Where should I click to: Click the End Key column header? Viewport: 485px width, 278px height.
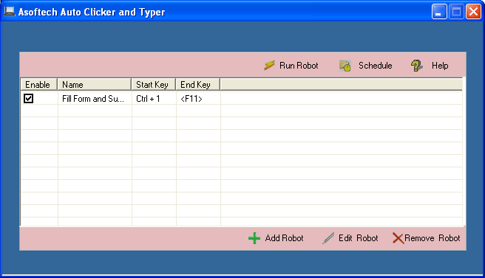(198, 84)
